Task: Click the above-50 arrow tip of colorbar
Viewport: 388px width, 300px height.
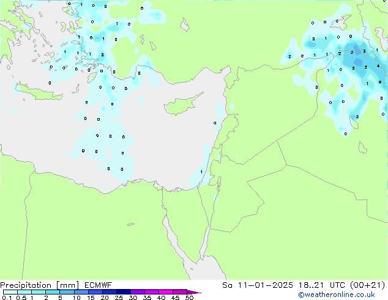Action: tap(194, 292)
